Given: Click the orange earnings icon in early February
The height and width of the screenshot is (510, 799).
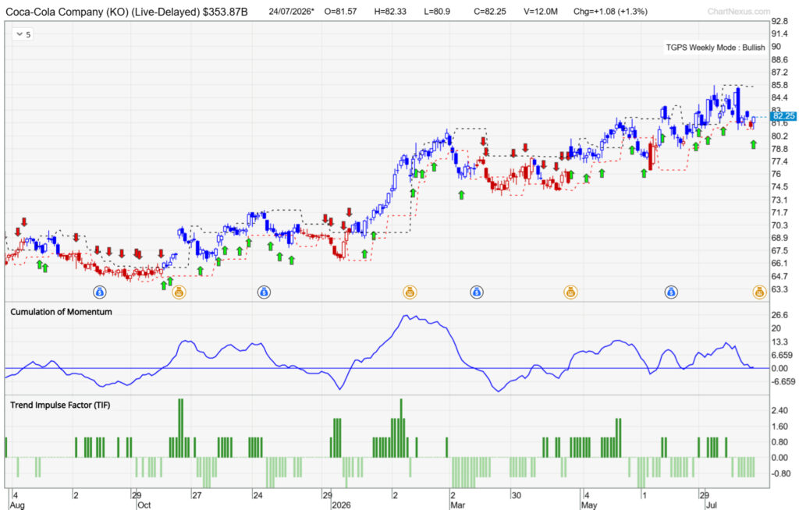Looking at the screenshot, I should tap(410, 292).
